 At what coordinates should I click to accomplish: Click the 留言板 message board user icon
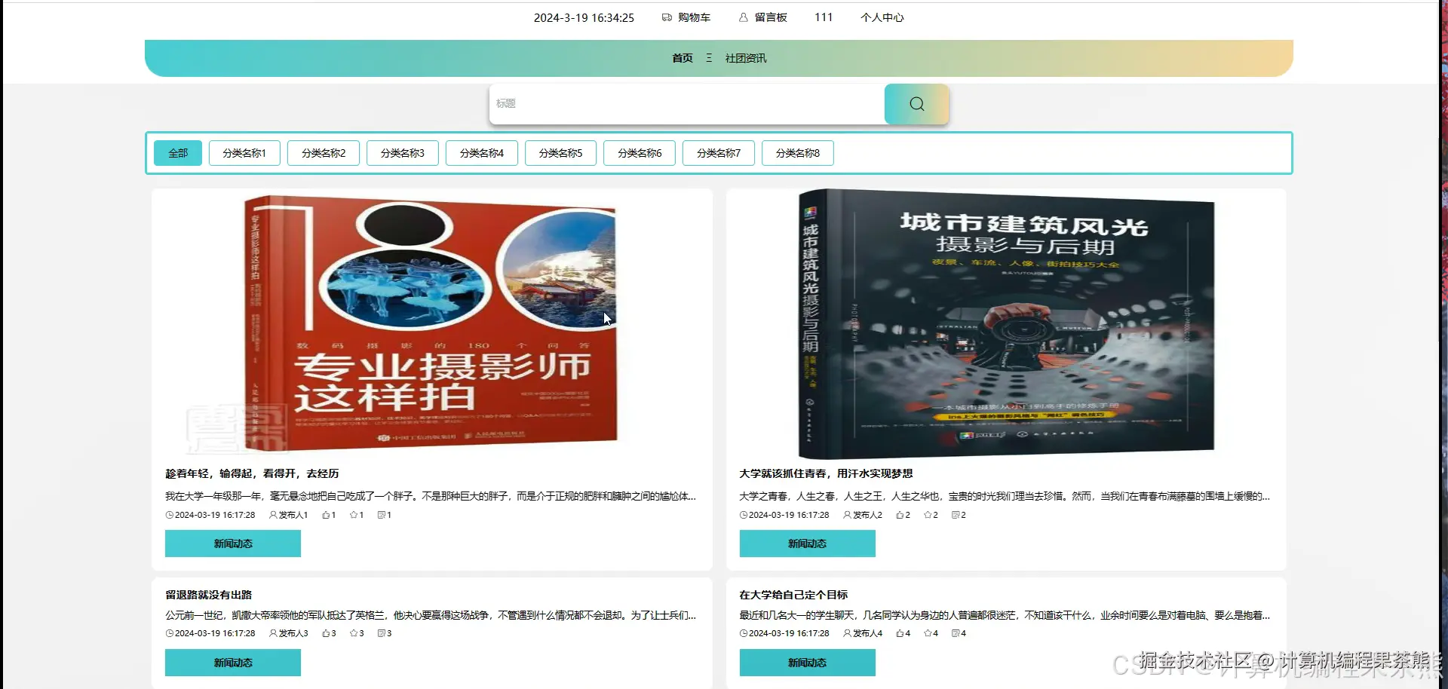tap(743, 17)
